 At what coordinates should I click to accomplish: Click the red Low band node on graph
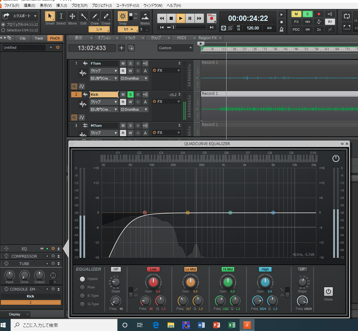pos(145,213)
